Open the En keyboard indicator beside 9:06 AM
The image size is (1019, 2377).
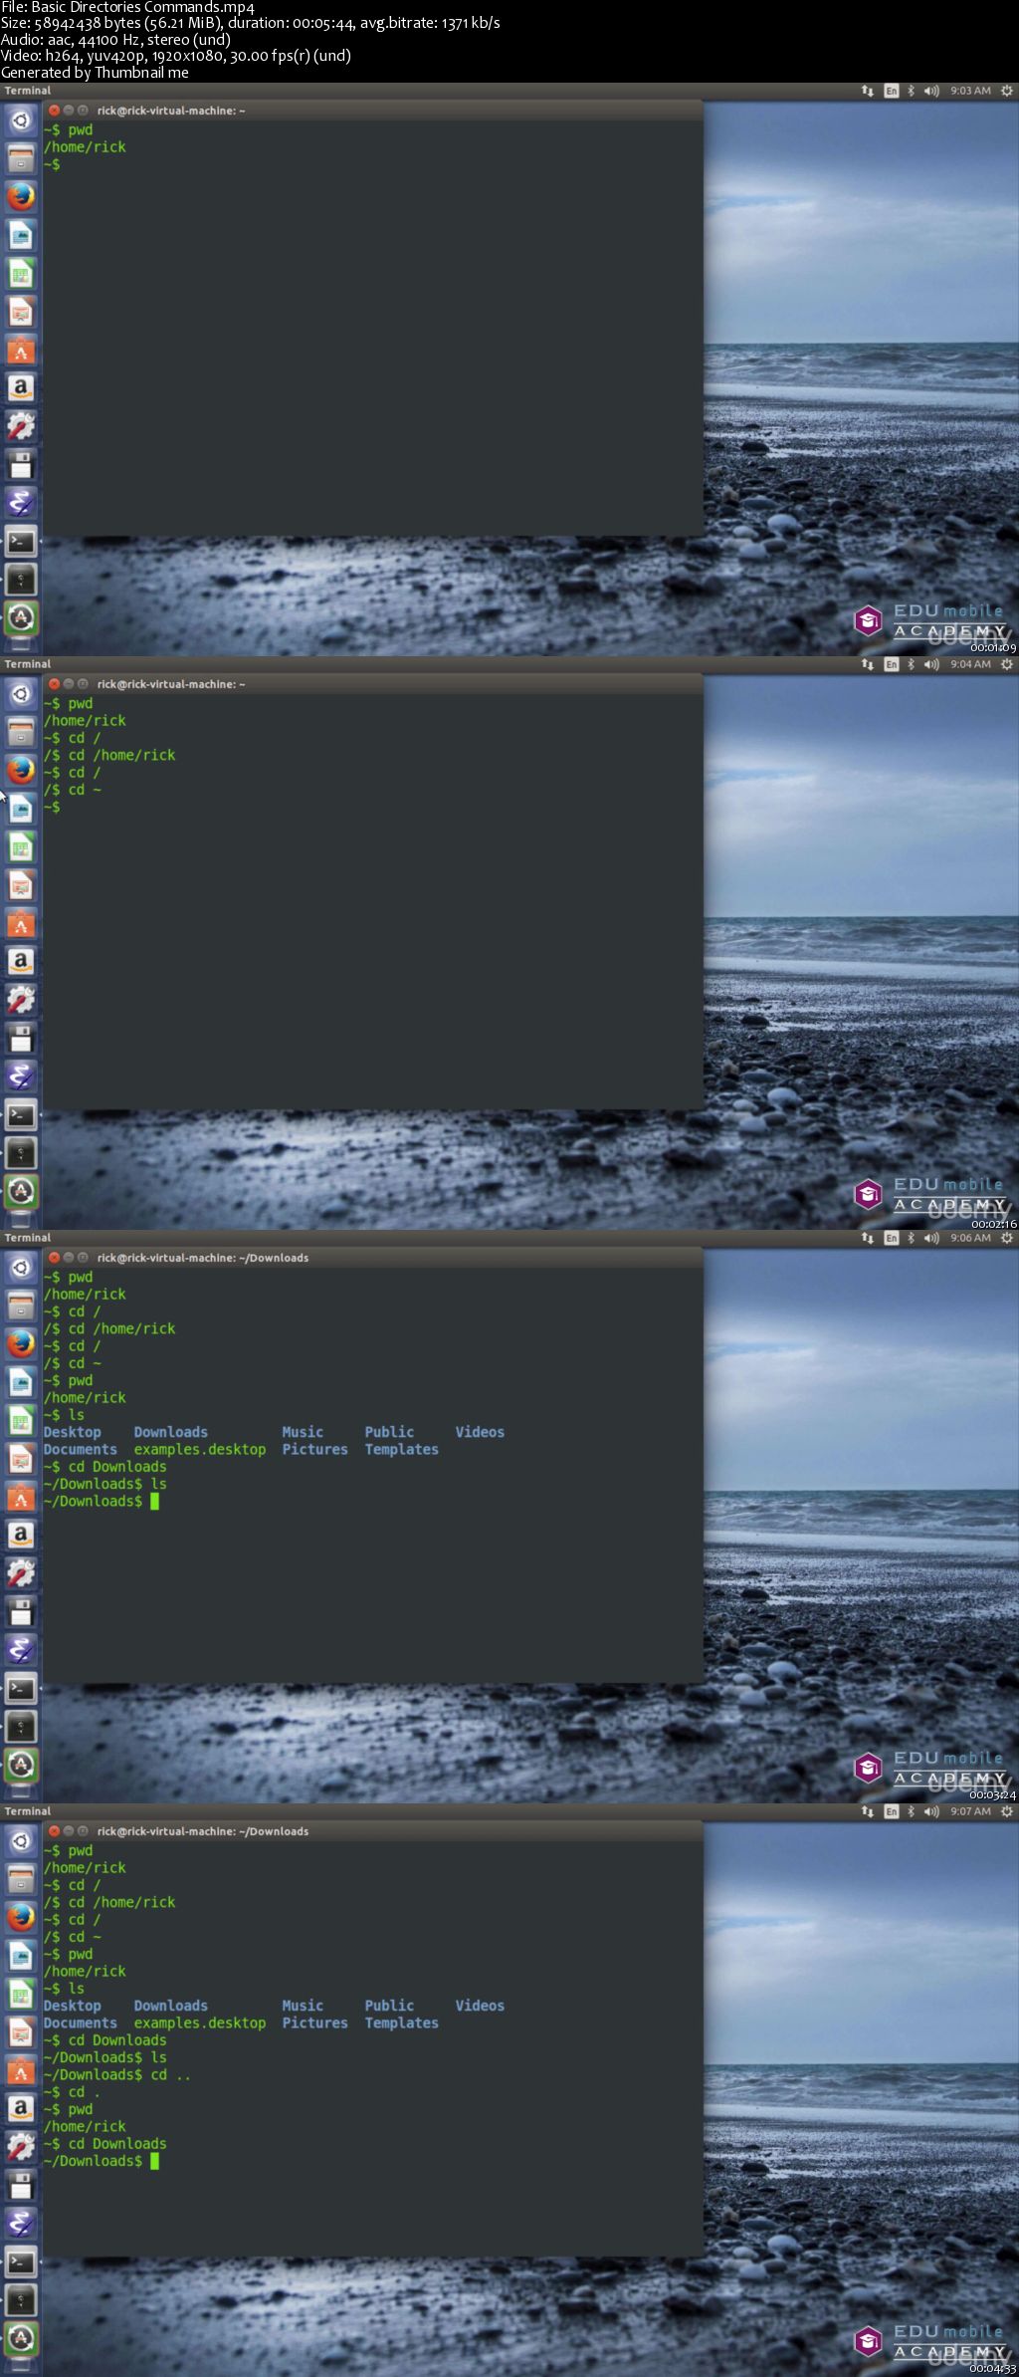(x=892, y=1238)
